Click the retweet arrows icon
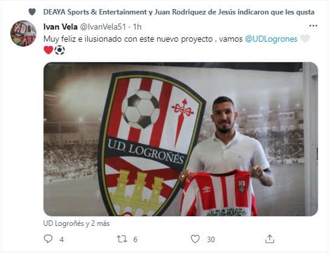 click(122, 239)
